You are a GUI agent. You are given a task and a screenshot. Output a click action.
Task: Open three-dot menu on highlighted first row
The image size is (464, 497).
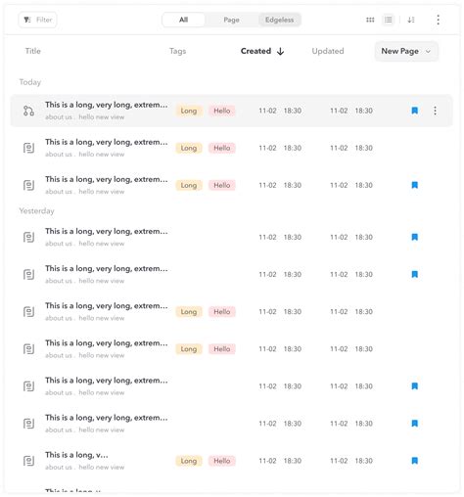click(435, 111)
